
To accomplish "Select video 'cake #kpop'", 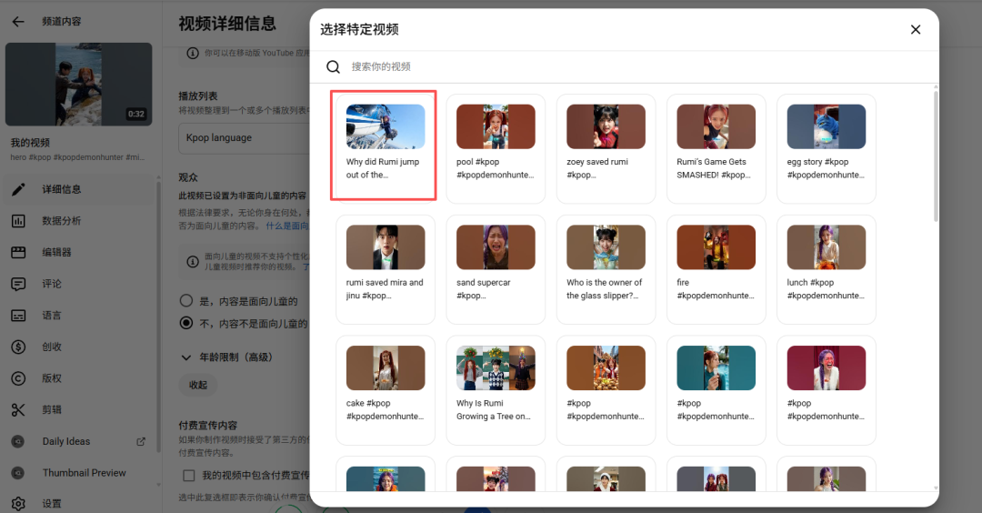I will point(386,390).
